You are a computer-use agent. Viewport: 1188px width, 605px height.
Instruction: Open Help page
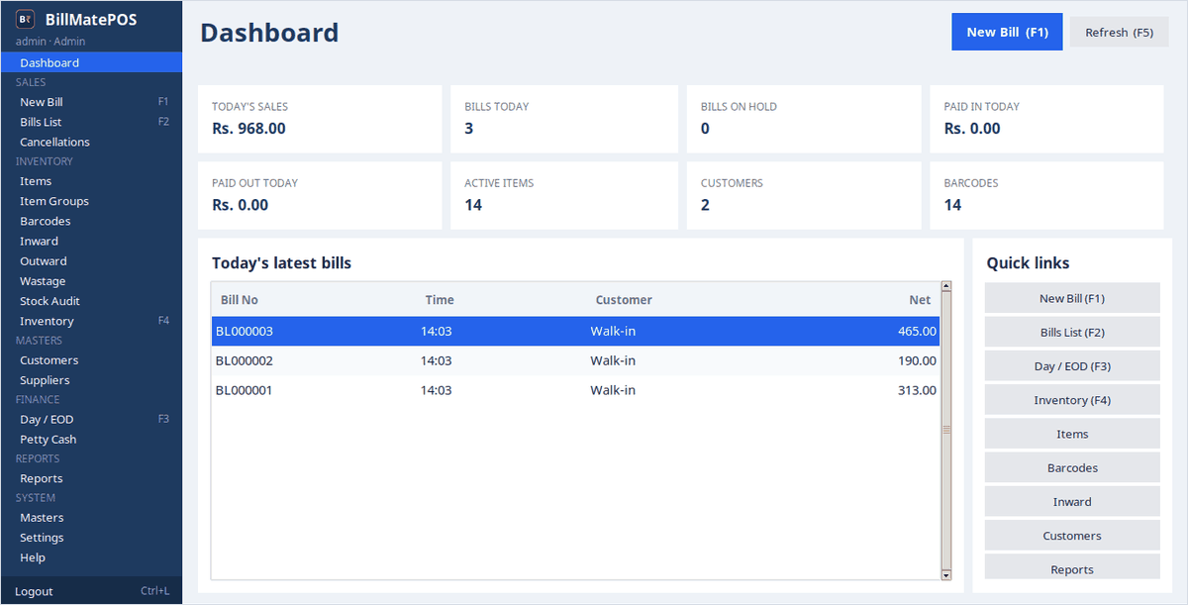(x=91, y=557)
